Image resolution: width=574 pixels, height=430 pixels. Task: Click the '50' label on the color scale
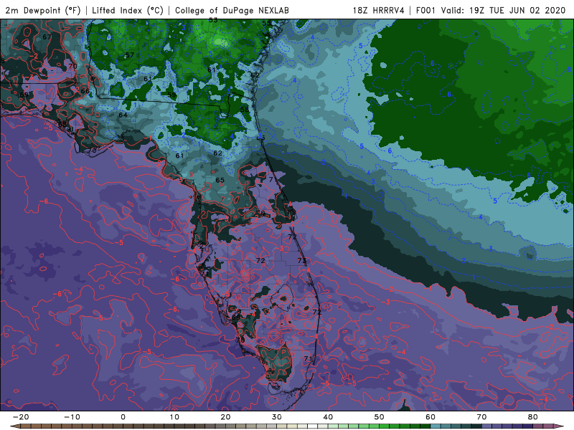[380, 417]
